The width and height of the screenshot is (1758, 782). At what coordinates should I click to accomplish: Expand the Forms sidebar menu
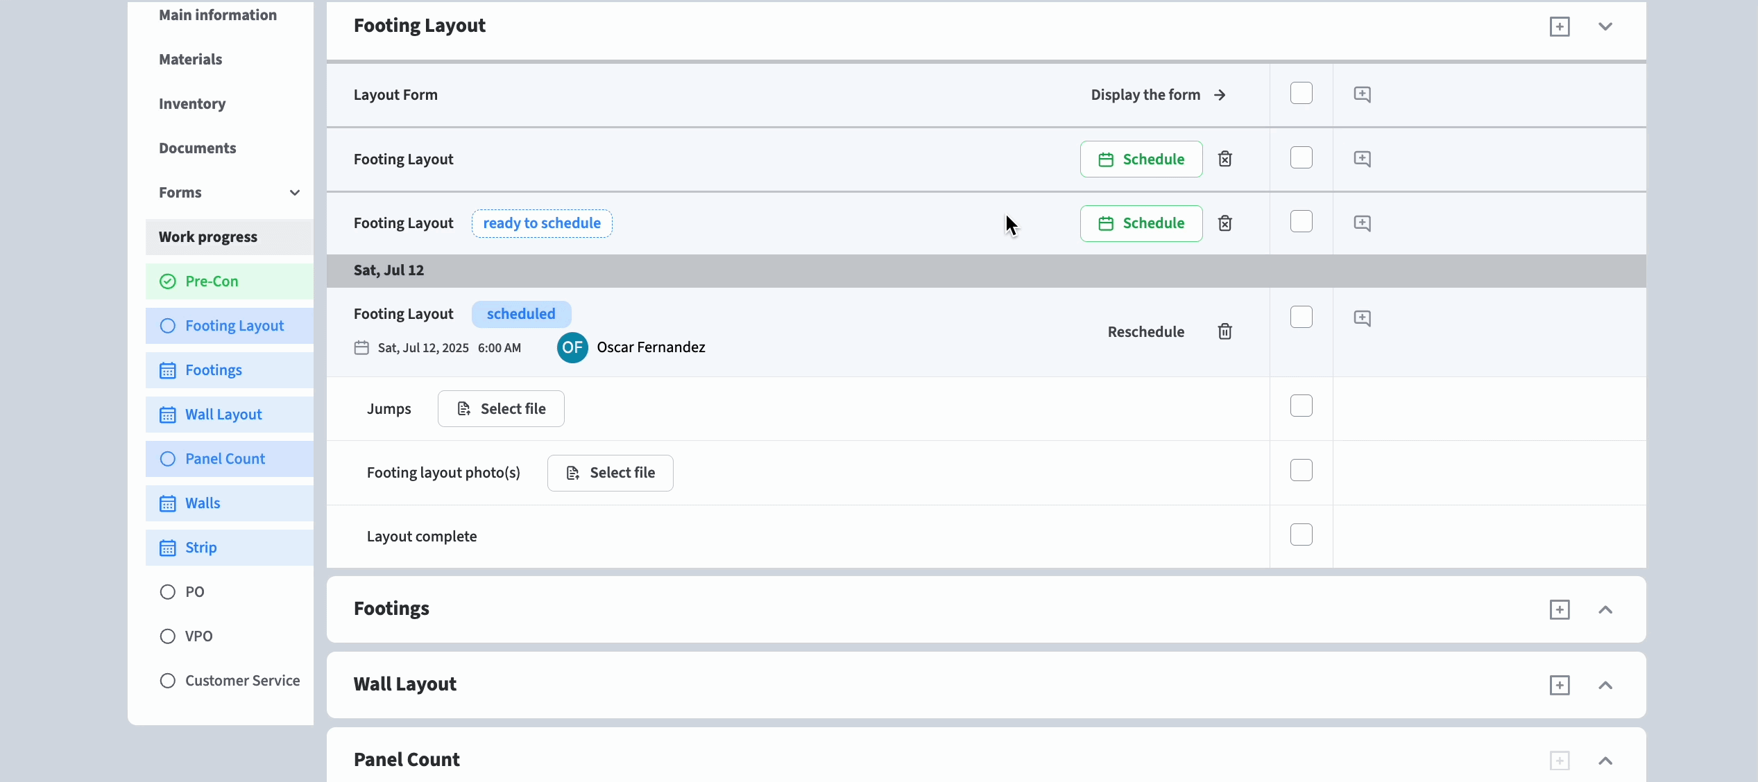tap(295, 193)
